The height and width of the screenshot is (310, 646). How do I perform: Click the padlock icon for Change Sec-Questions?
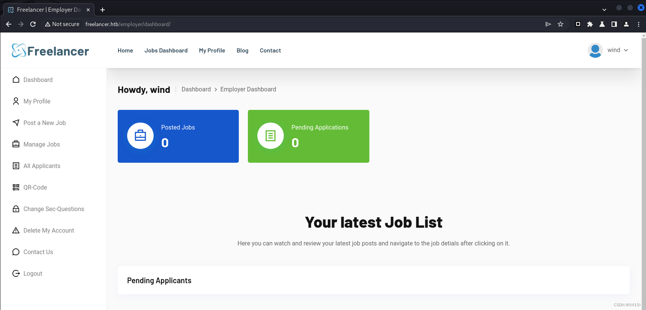16,209
